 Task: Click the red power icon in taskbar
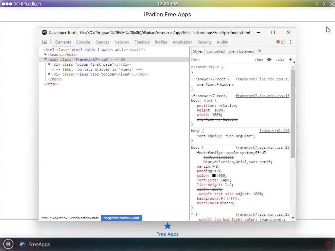click(328, 244)
